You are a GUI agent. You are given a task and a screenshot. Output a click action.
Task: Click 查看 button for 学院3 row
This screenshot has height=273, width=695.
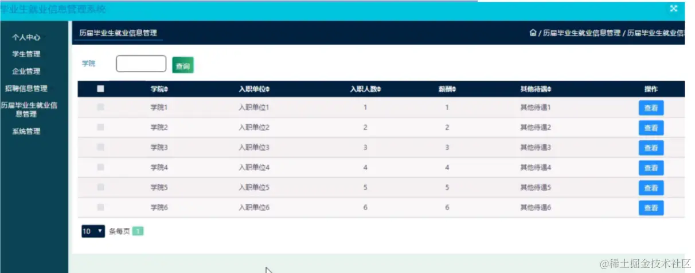pyautogui.click(x=651, y=148)
